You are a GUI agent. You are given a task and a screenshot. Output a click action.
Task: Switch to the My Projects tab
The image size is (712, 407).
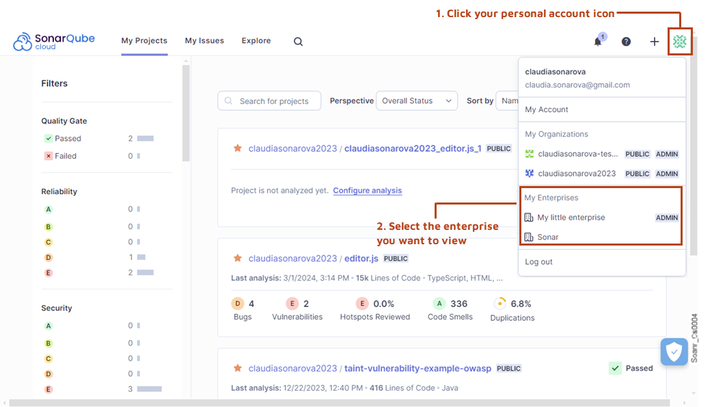coord(144,41)
